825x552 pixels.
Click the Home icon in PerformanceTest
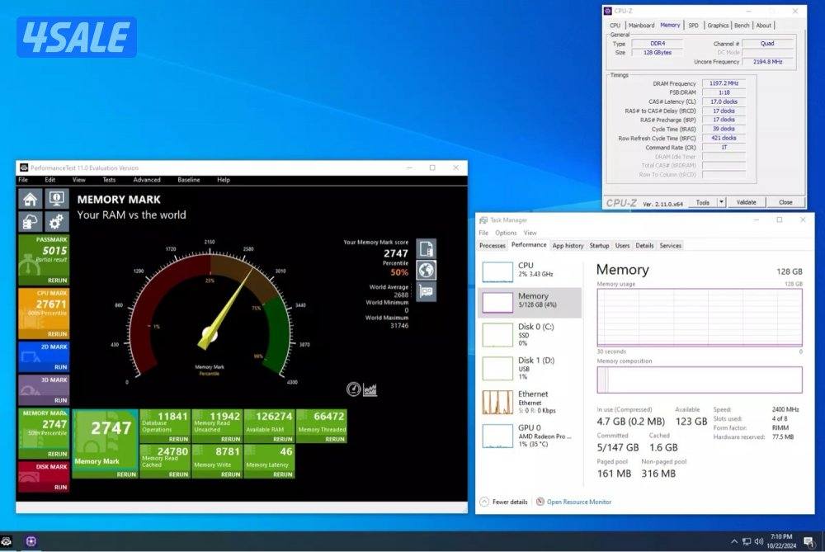(31, 199)
